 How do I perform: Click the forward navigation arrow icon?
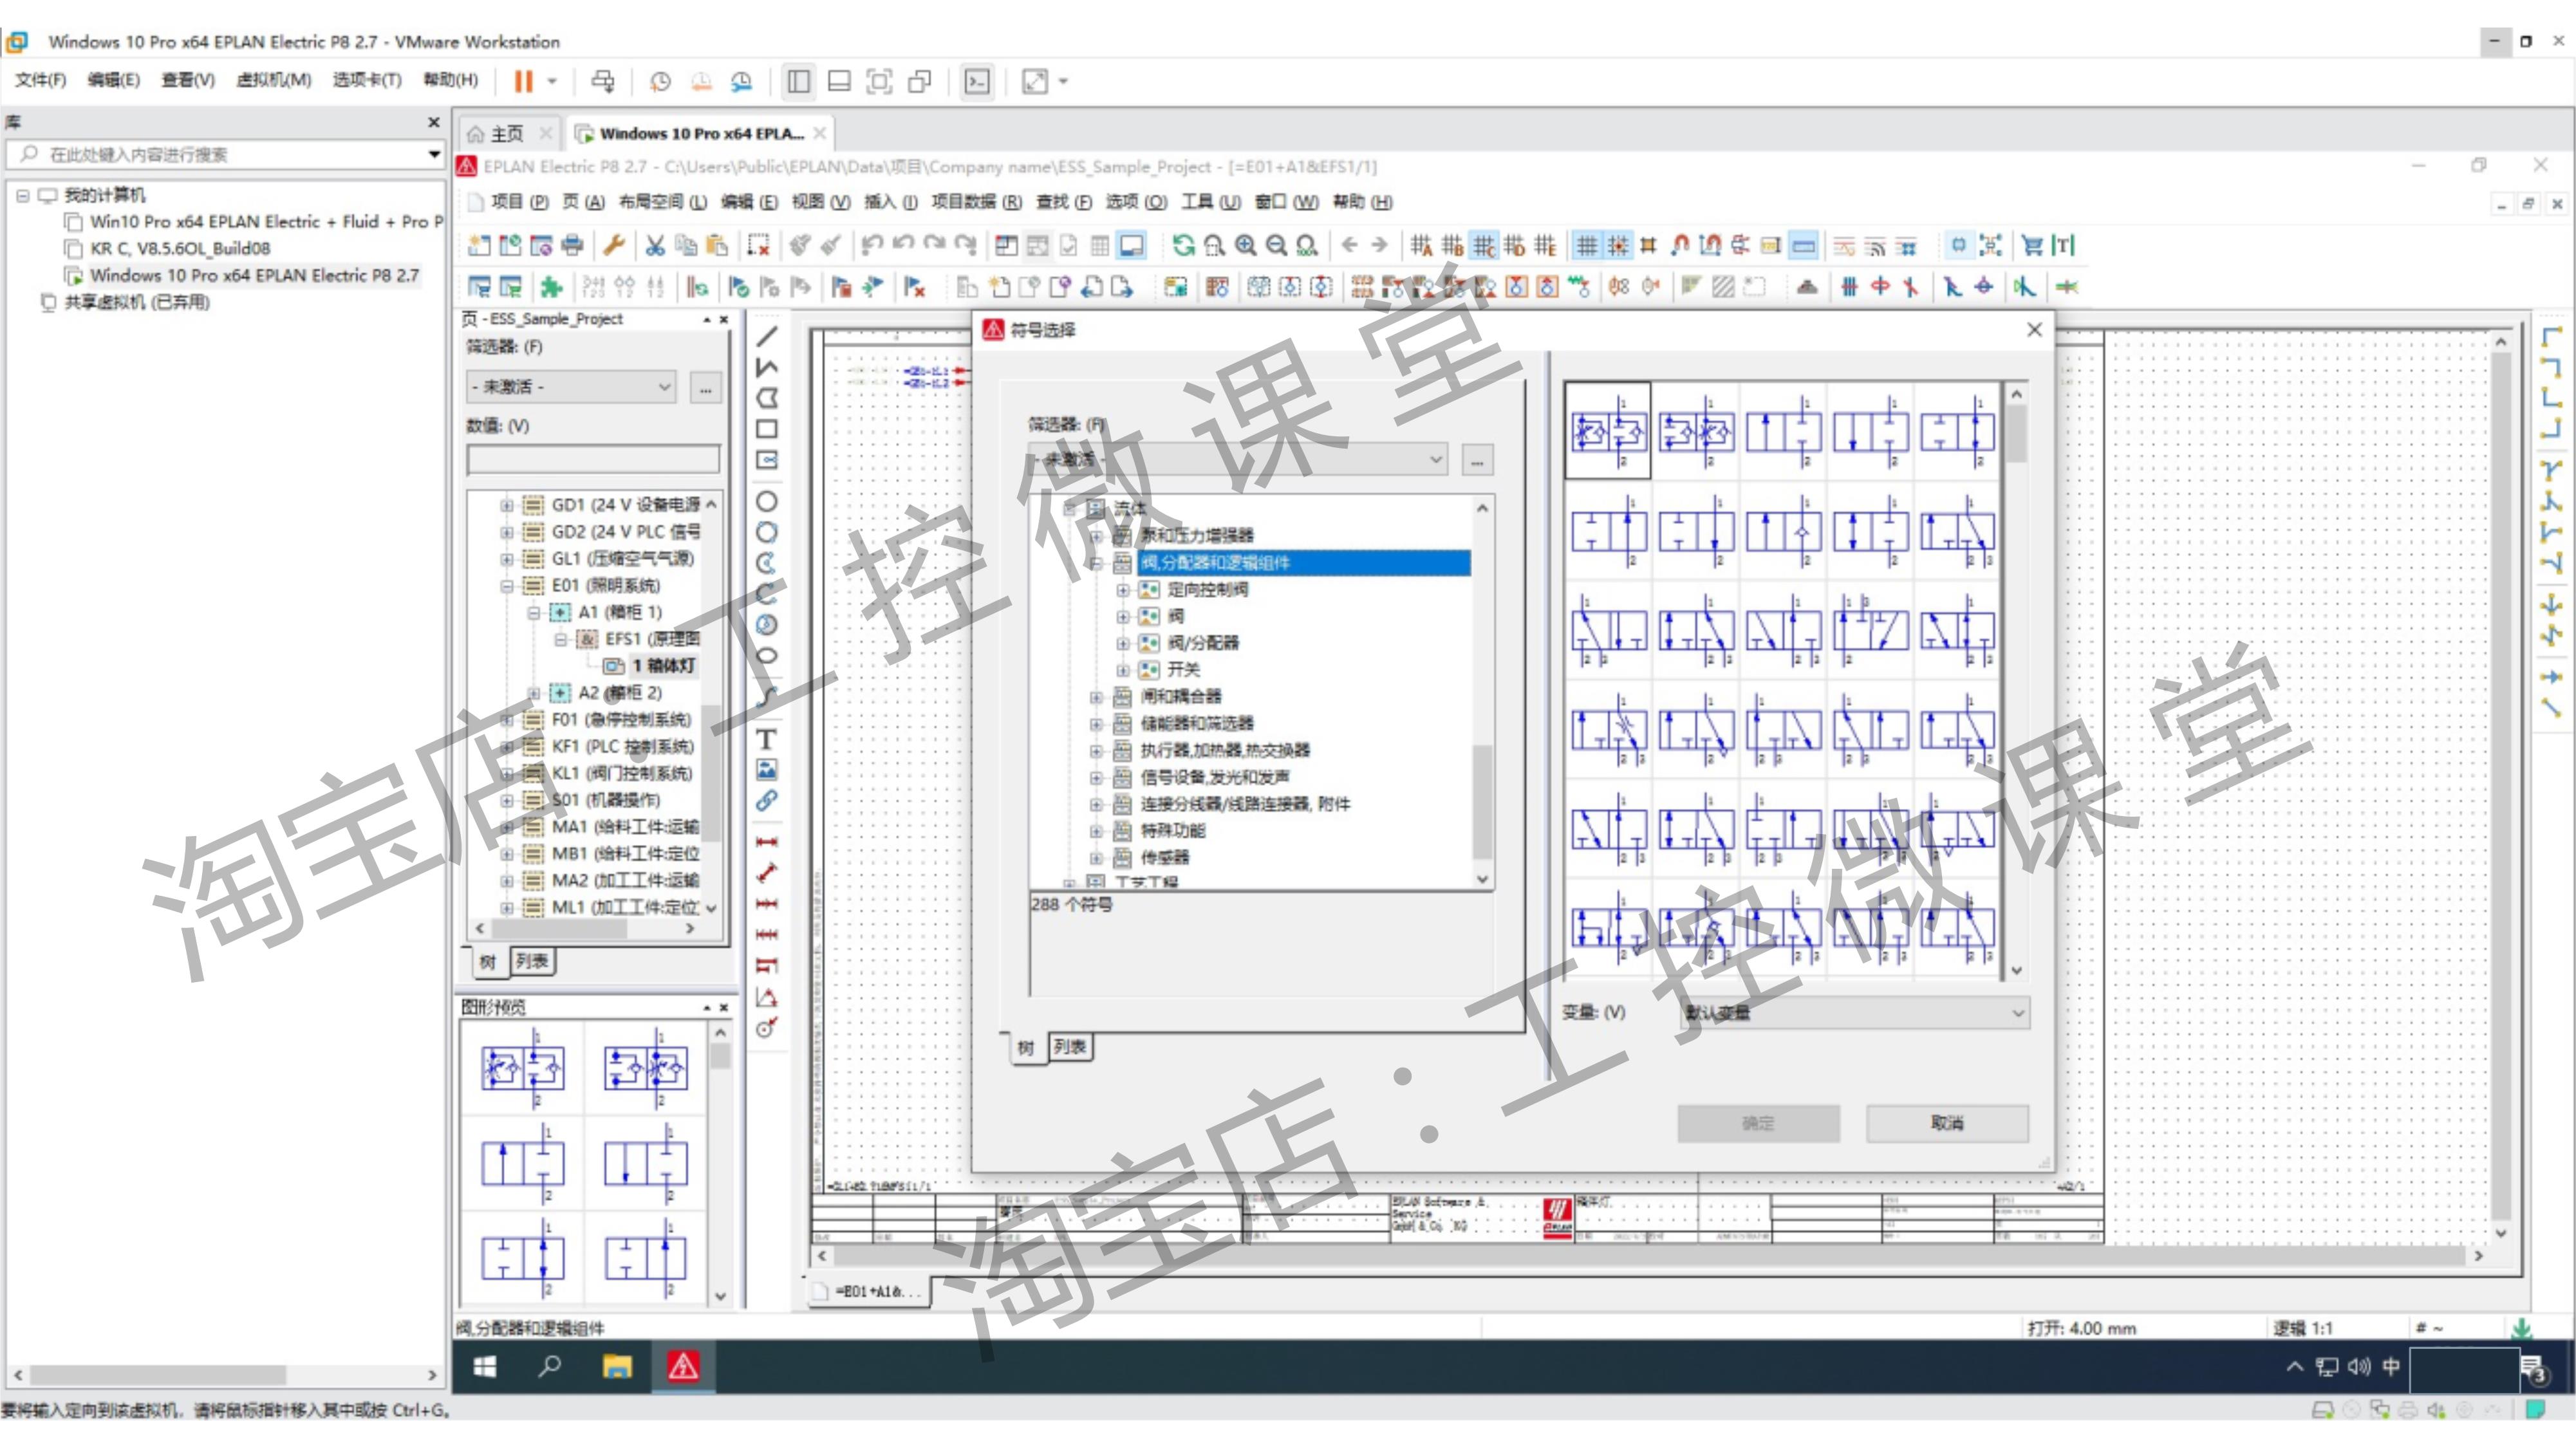[1380, 245]
